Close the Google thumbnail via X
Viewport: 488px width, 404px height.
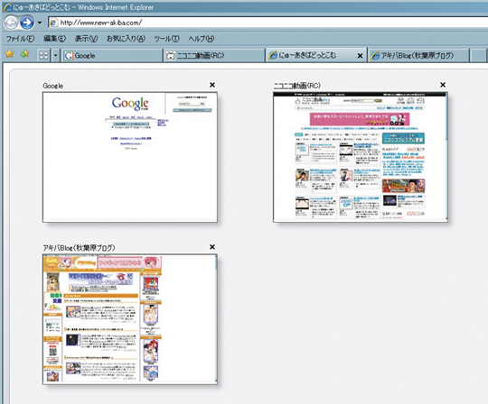pyautogui.click(x=212, y=85)
